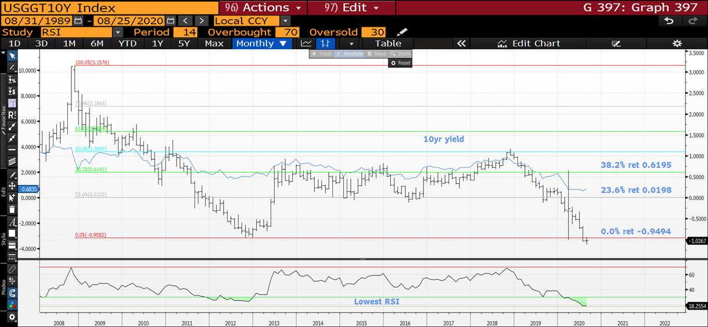This screenshot has width=708, height=327.
Task: Open the 96) Actions dropdown
Action: point(263,8)
